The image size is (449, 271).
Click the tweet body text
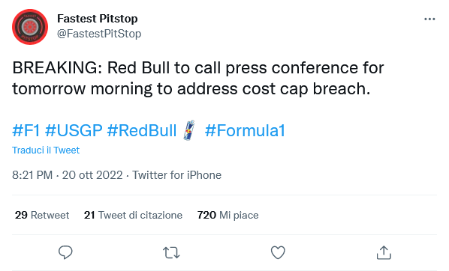tap(198, 79)
